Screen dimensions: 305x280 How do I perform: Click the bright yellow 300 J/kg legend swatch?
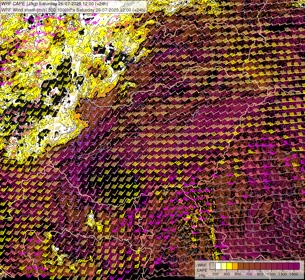click(x=230, y=266)
